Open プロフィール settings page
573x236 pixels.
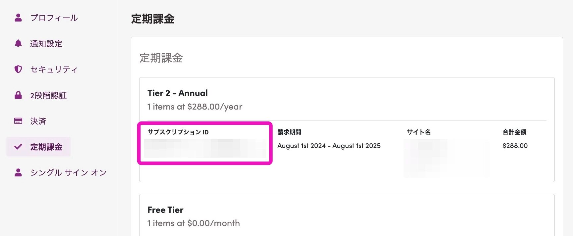point(54,18)
